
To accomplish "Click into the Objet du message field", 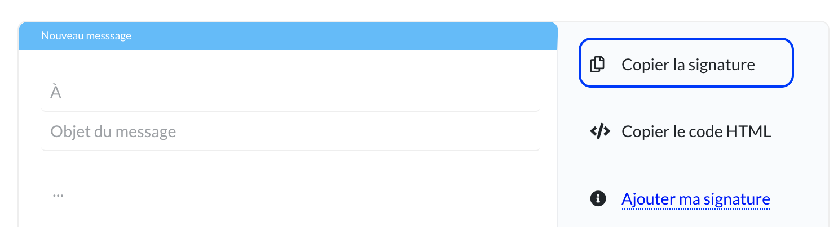I will [290, 132].
